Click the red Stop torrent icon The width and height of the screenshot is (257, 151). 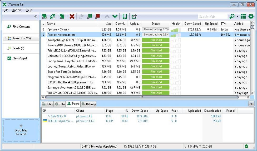point(97,16)
